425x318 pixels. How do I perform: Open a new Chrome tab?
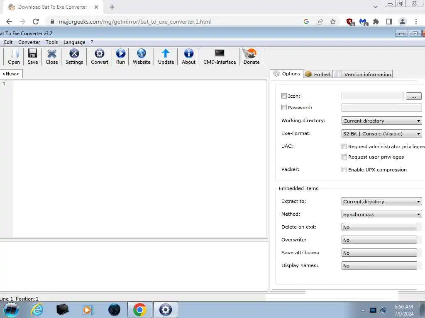[x=112, y=7]
